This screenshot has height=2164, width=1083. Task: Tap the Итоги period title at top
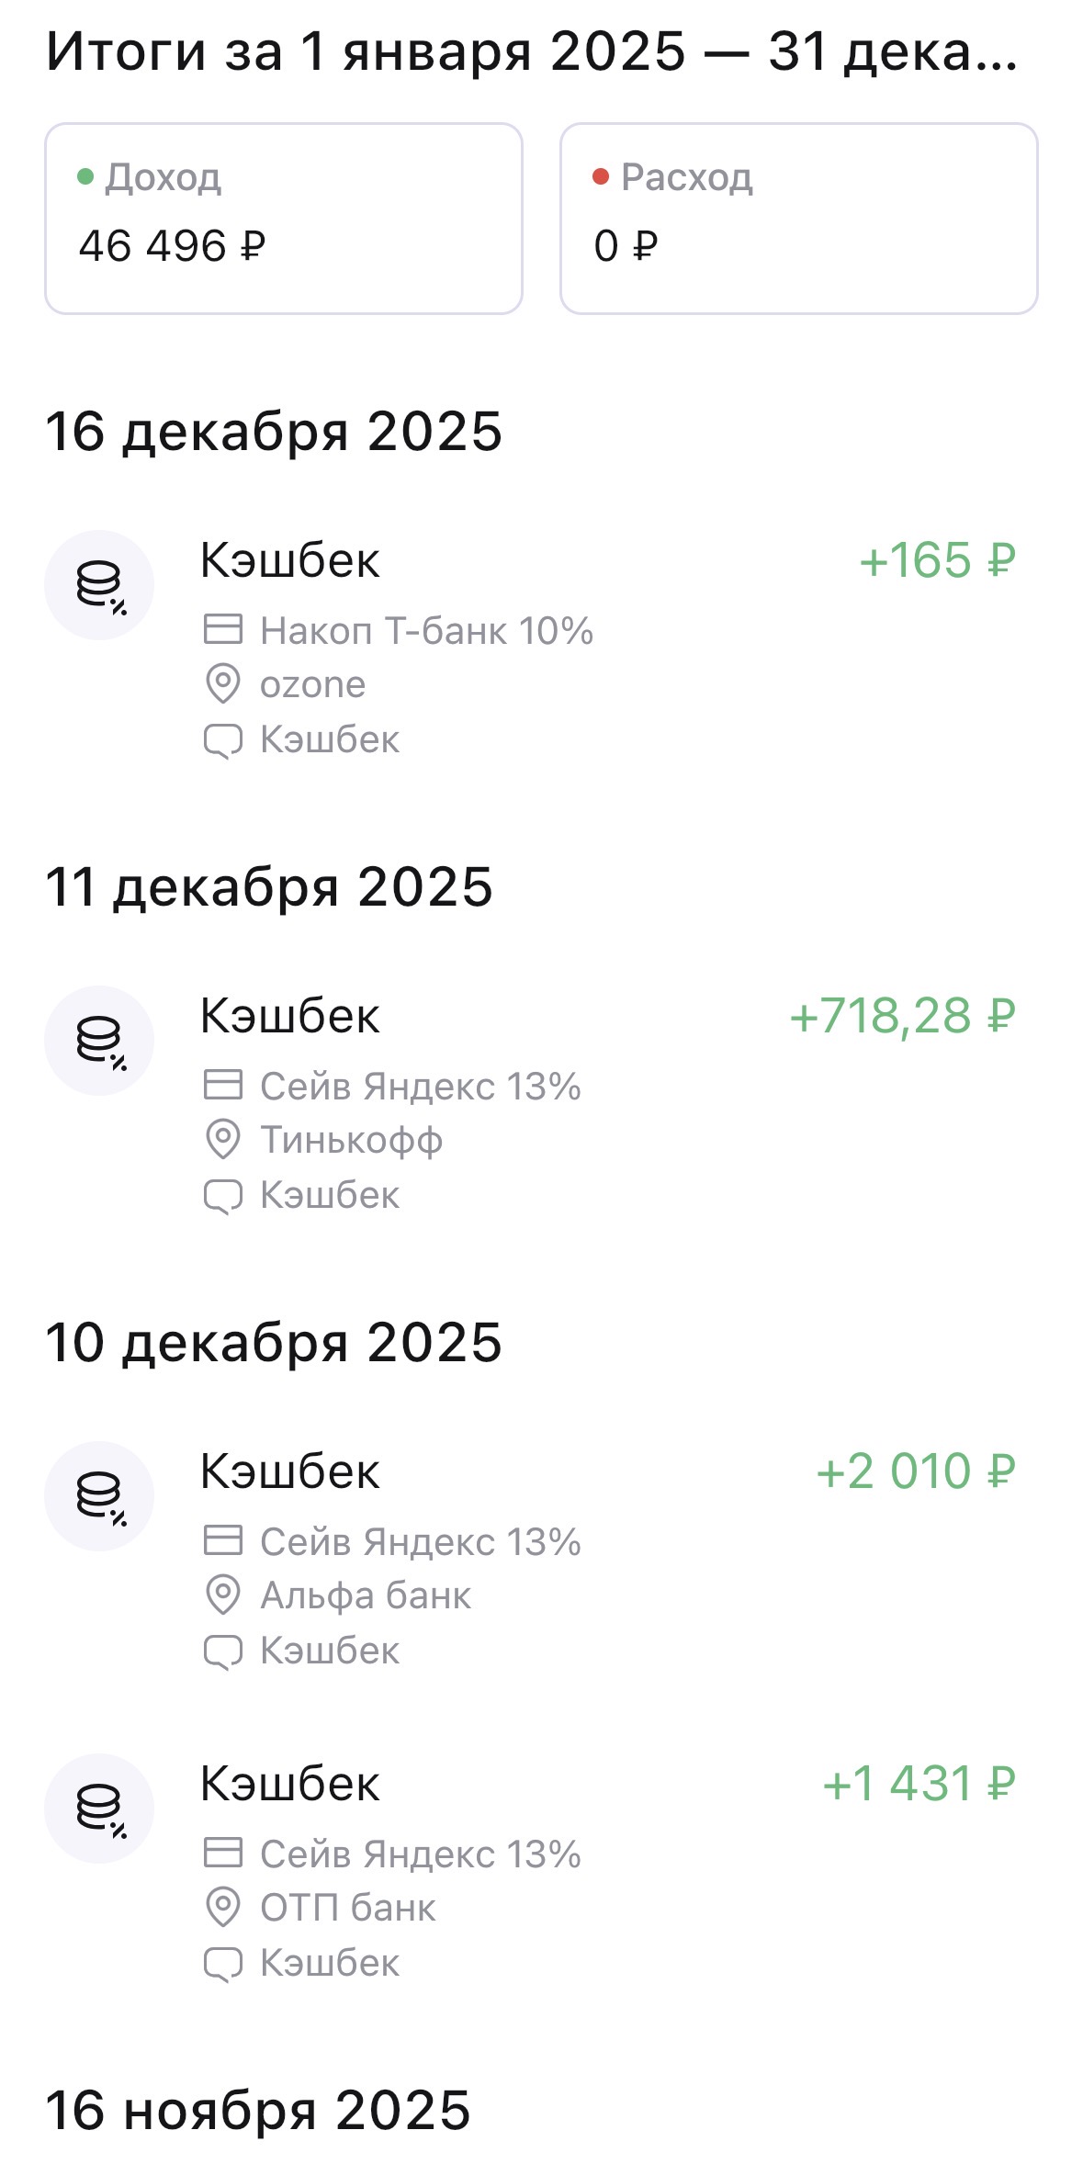pyautogui.click(x=532, y=51)
